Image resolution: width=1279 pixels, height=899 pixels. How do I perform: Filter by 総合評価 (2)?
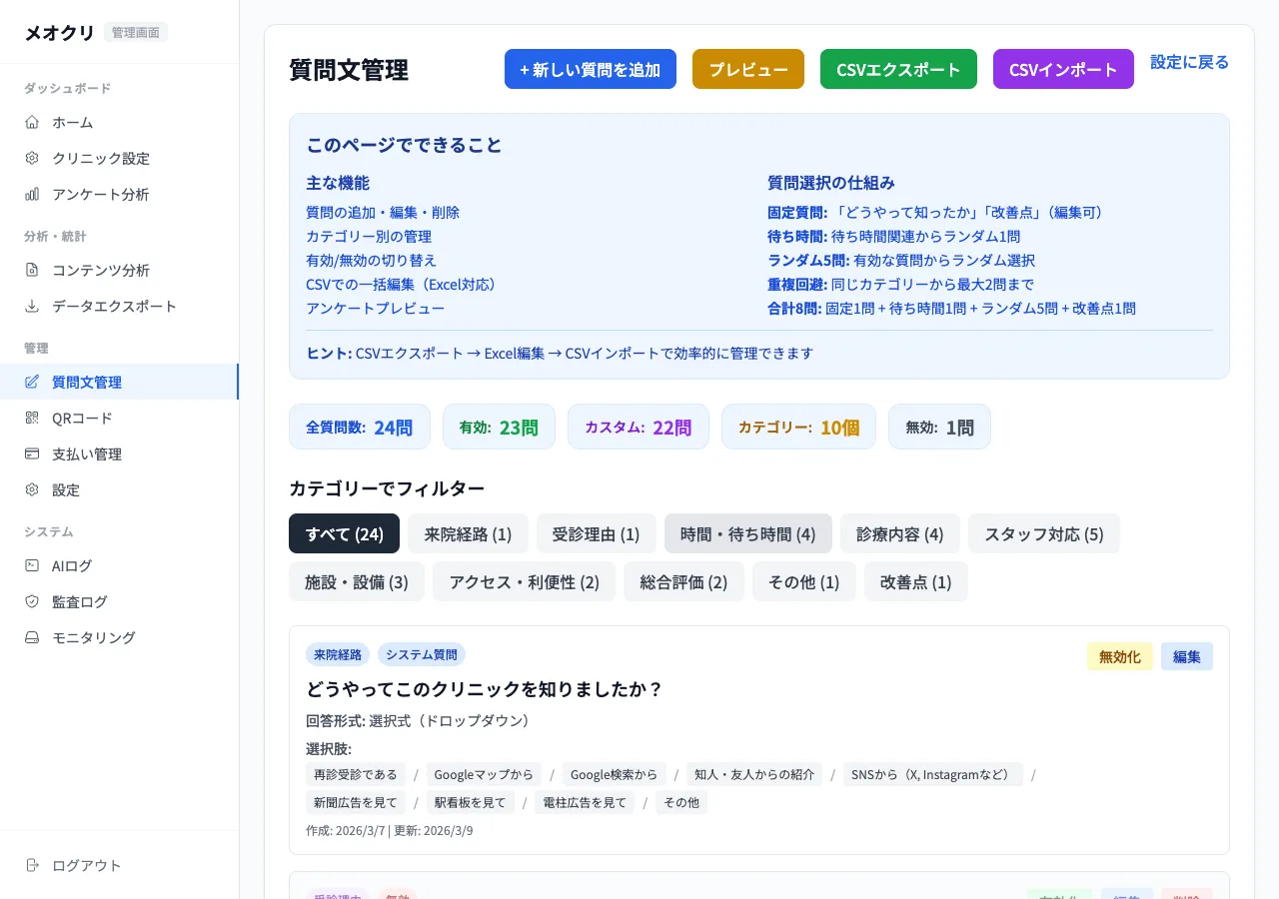click(684, 581)
